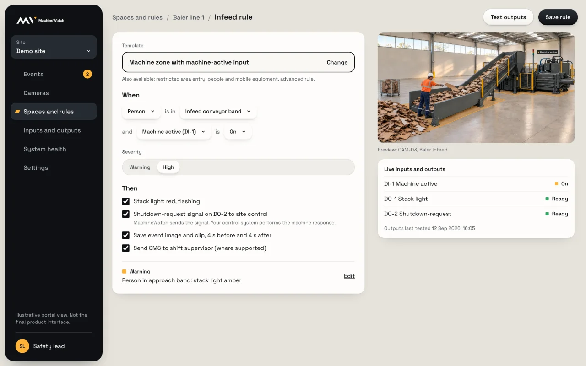Open the Person dropdown
The width and height of the screenshot is (586, 366).
click(x=141, y=112)
